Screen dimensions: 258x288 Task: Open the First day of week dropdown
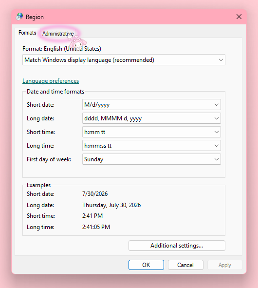[x=151, y=159]
